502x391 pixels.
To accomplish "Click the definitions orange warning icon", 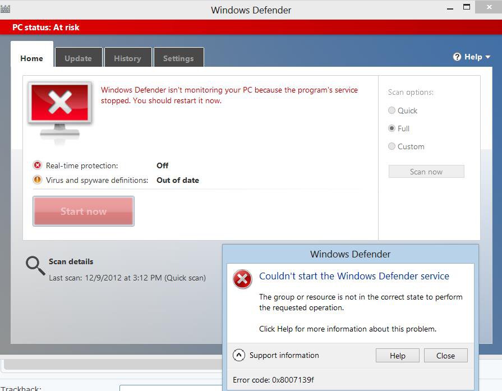I will [38, 180].
